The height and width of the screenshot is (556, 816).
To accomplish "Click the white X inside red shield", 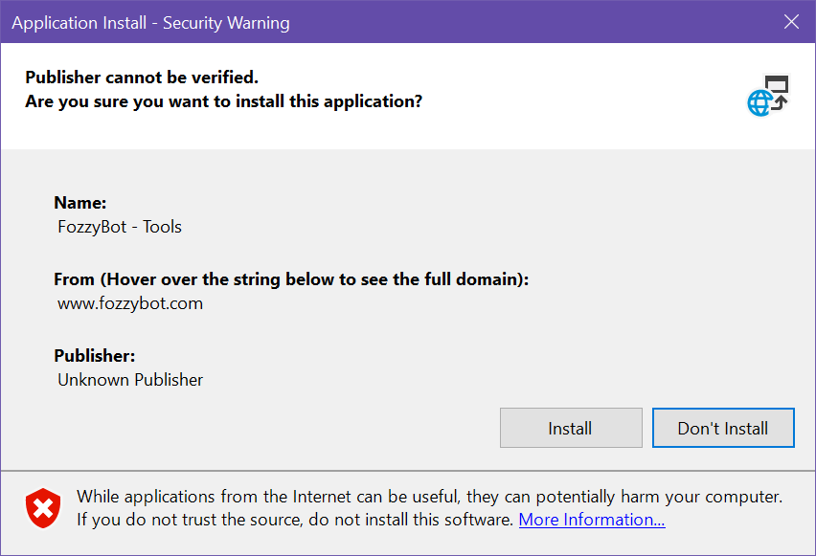I will (42, 508).
